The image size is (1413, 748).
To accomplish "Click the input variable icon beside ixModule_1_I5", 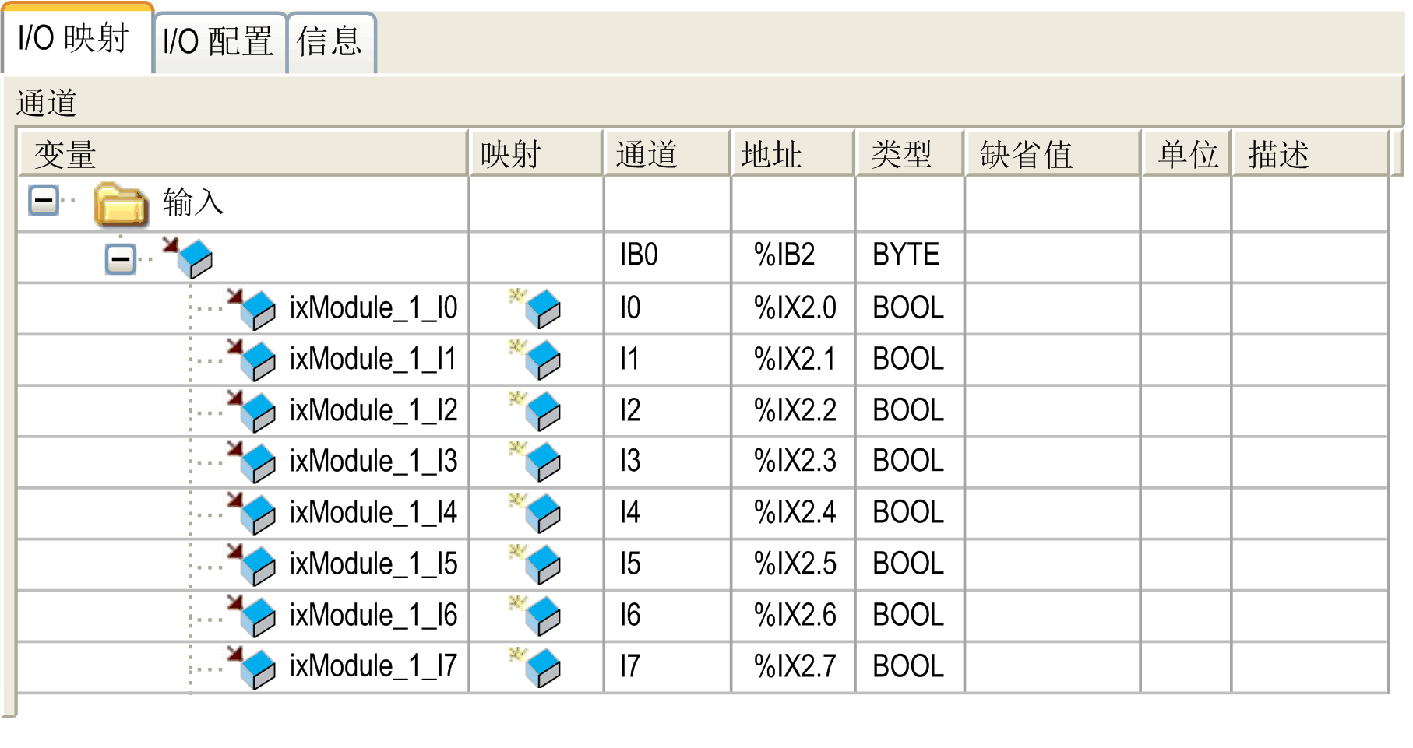I will click(x=252, y=564).
